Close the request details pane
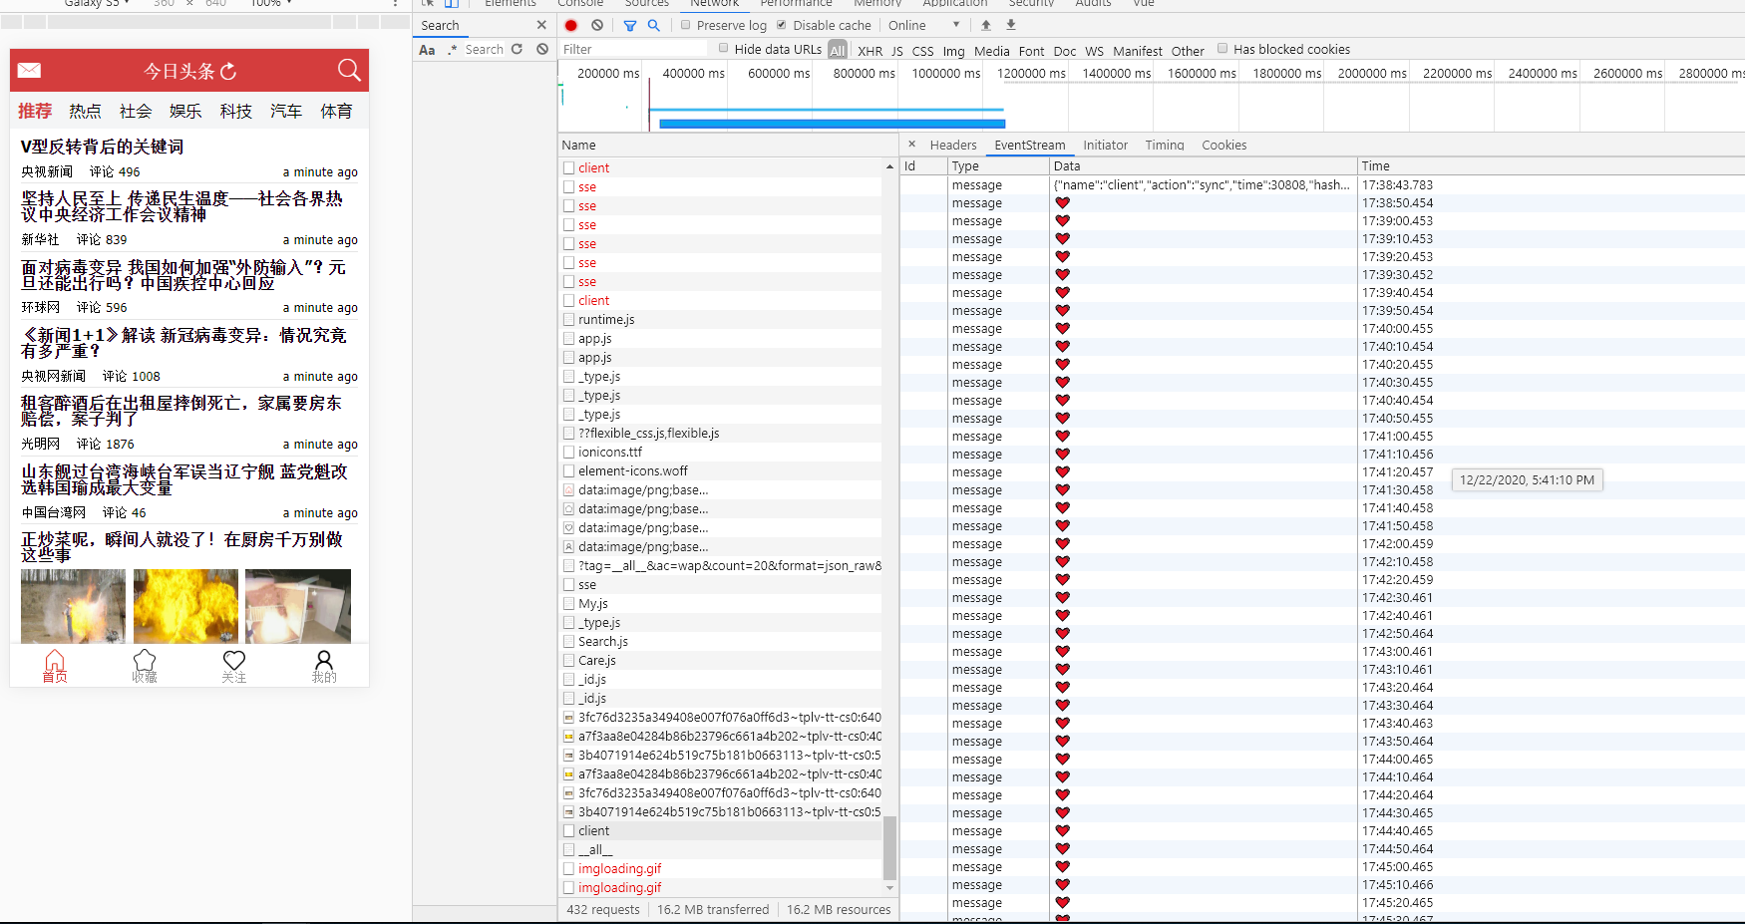The height and width of the screenshot is (924, 1745). pos(911,145)
